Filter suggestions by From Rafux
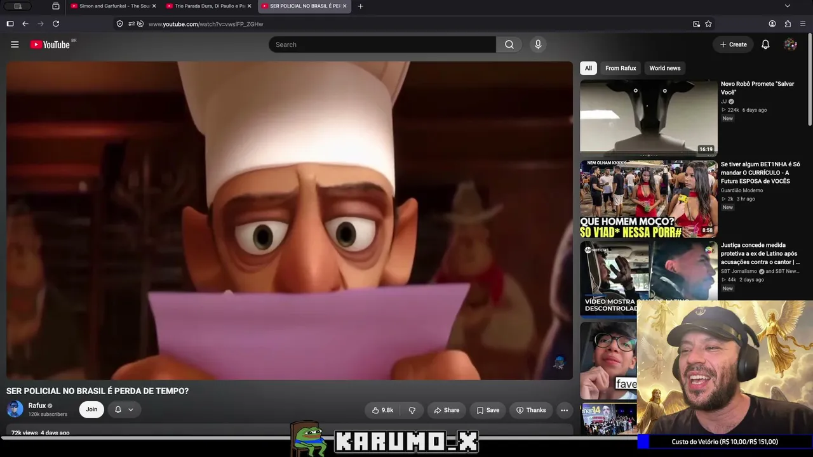Screen dimensions: 813x457 pyautogui.click(x=621, y=68)
